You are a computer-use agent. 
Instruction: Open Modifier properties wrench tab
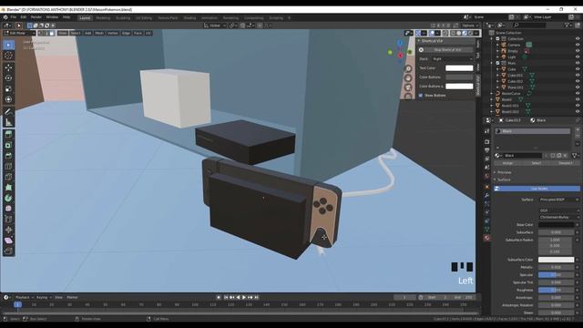coord(486,196)
